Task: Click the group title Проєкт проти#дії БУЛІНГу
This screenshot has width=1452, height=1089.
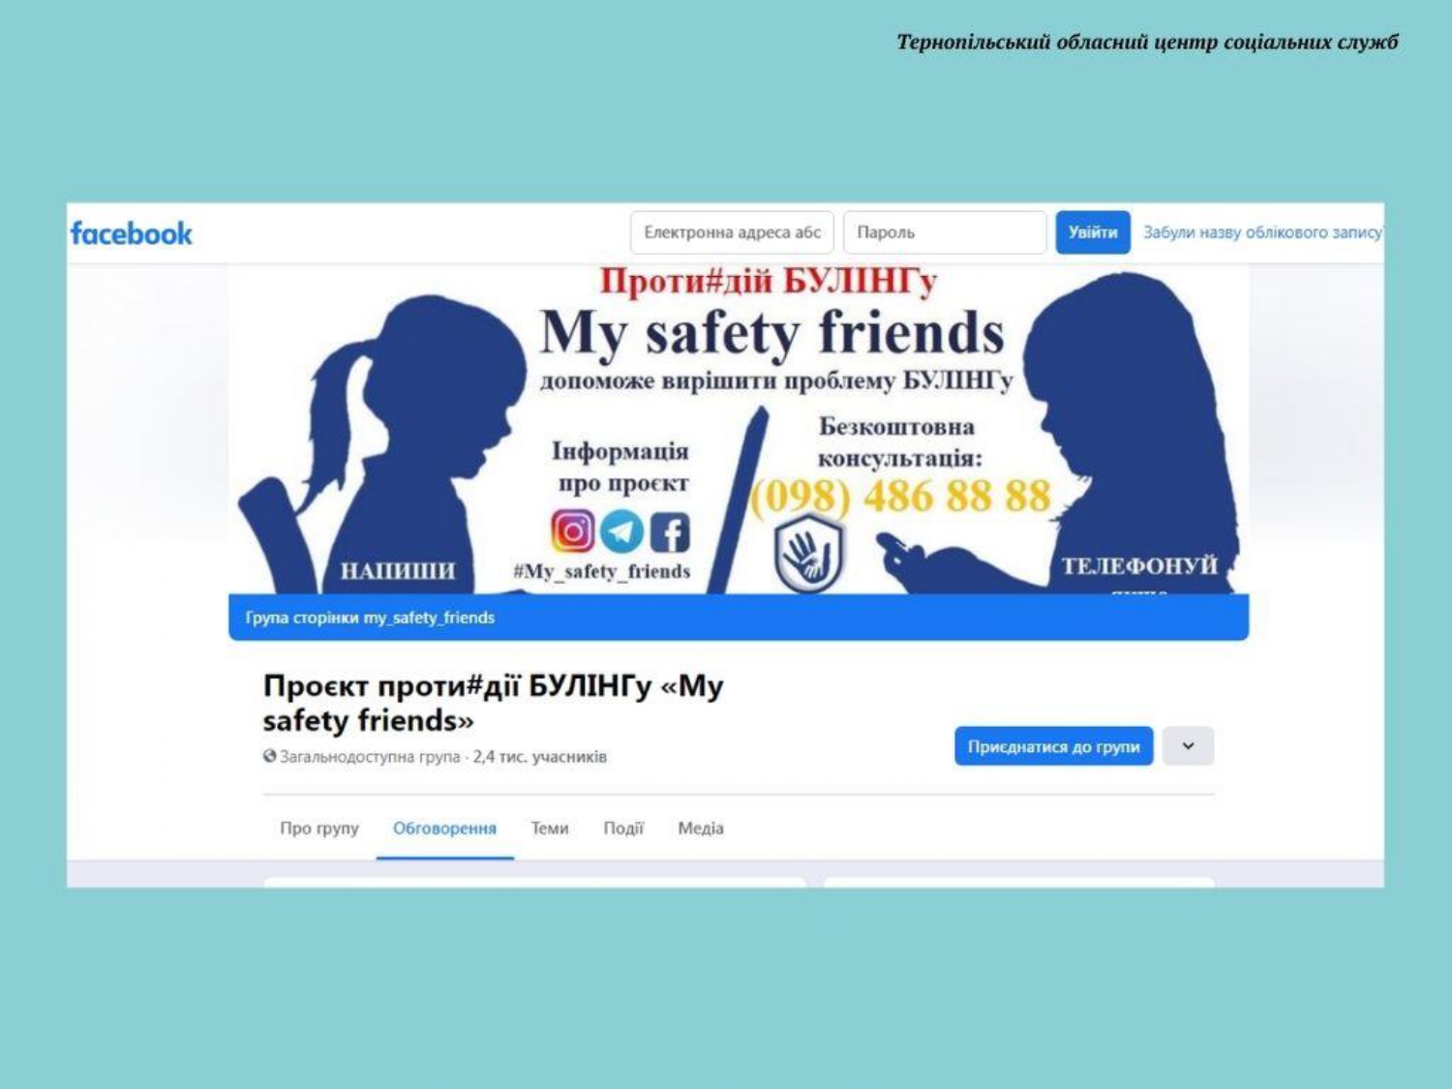Action: pos(493,703)
